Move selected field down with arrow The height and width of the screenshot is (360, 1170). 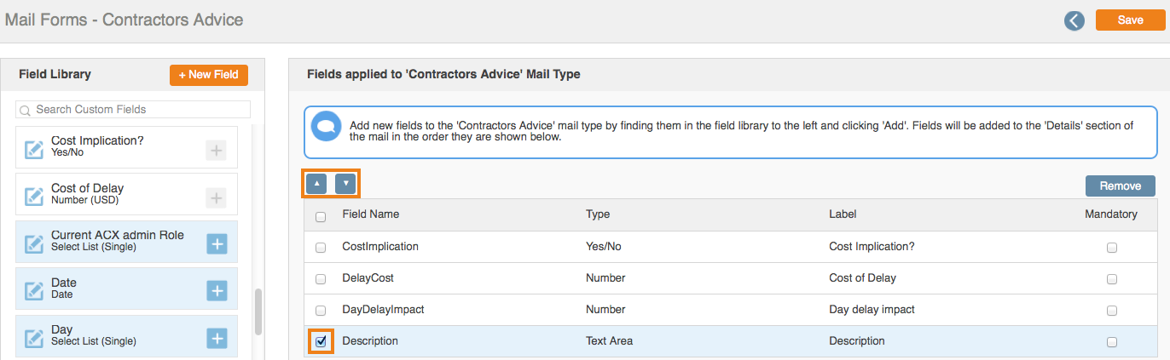[345, 183]
